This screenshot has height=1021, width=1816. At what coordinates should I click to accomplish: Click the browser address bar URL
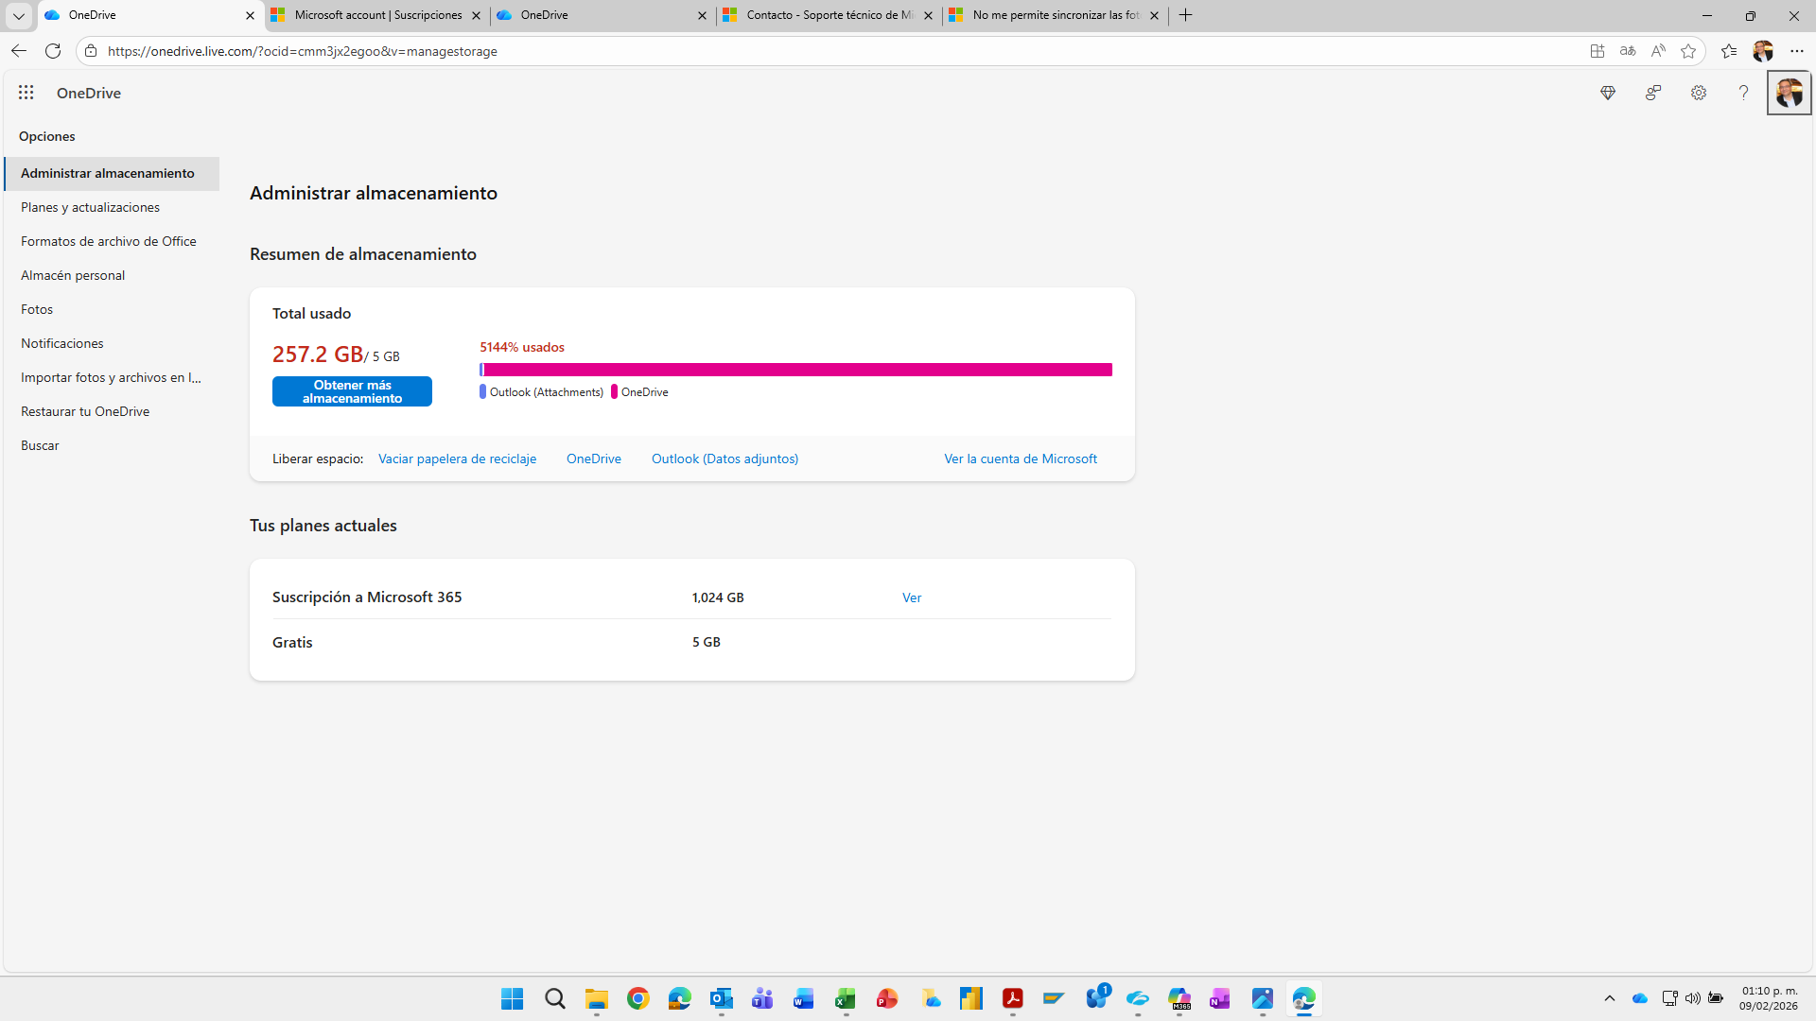[x=303, y=51]
